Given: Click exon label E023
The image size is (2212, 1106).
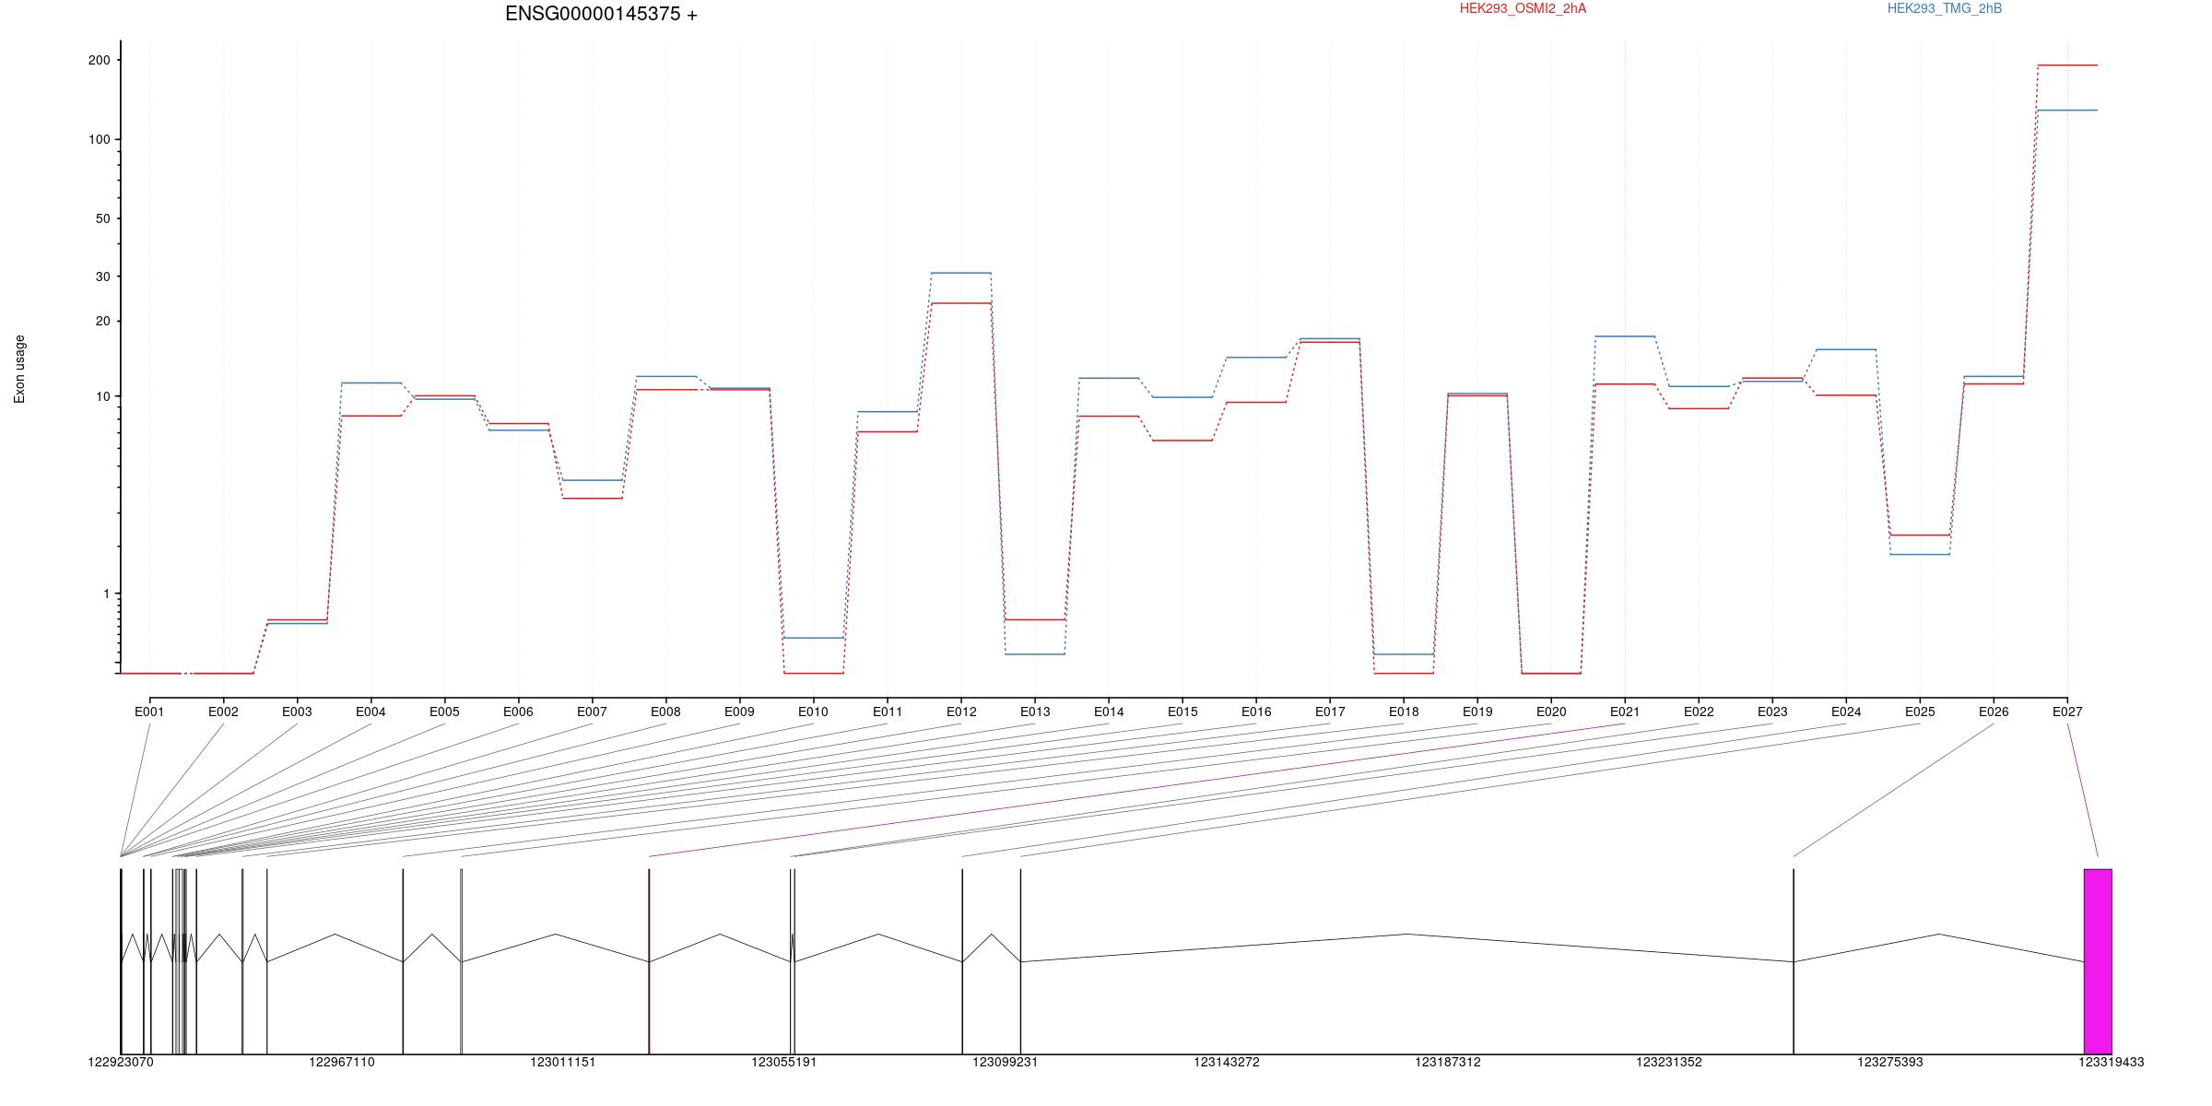Looking at the screenshot, I should (x=1772, y=712).
